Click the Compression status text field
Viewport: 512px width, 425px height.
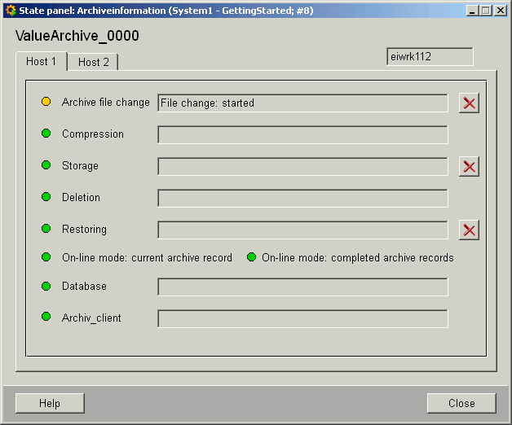click(302, 134)
